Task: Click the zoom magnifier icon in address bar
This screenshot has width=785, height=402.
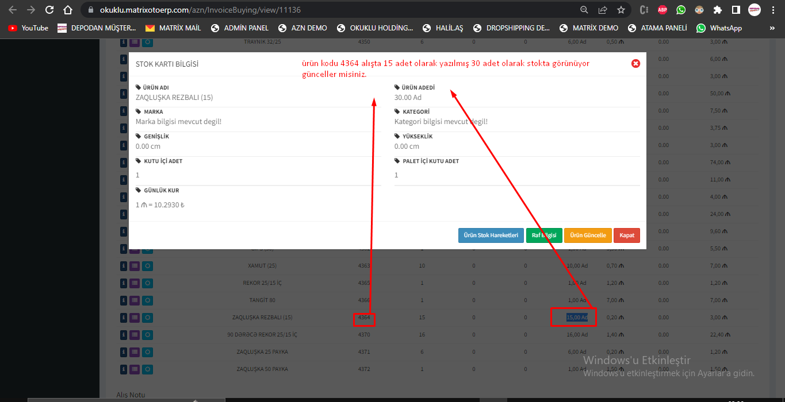Action: tap(584, 10)
